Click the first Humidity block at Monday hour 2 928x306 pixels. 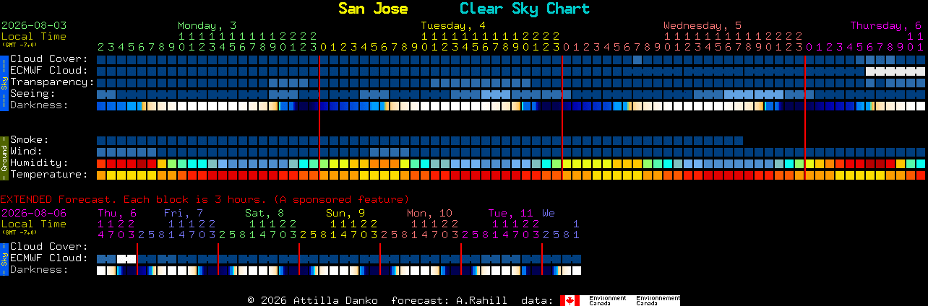[x=101, y=164]
